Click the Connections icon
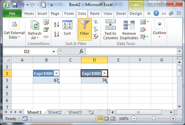185x125 pixels. (46, 22)
